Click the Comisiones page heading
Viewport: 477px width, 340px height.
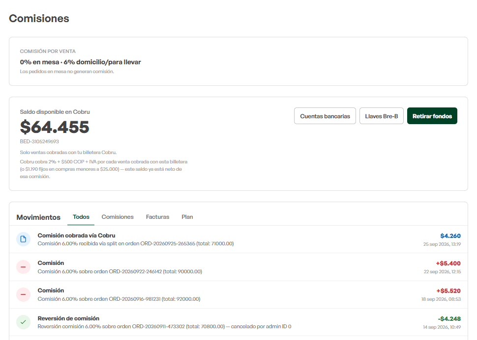click(39, 19)
